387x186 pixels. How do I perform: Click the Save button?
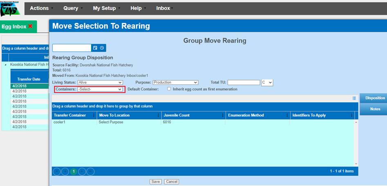pos(155,182)
